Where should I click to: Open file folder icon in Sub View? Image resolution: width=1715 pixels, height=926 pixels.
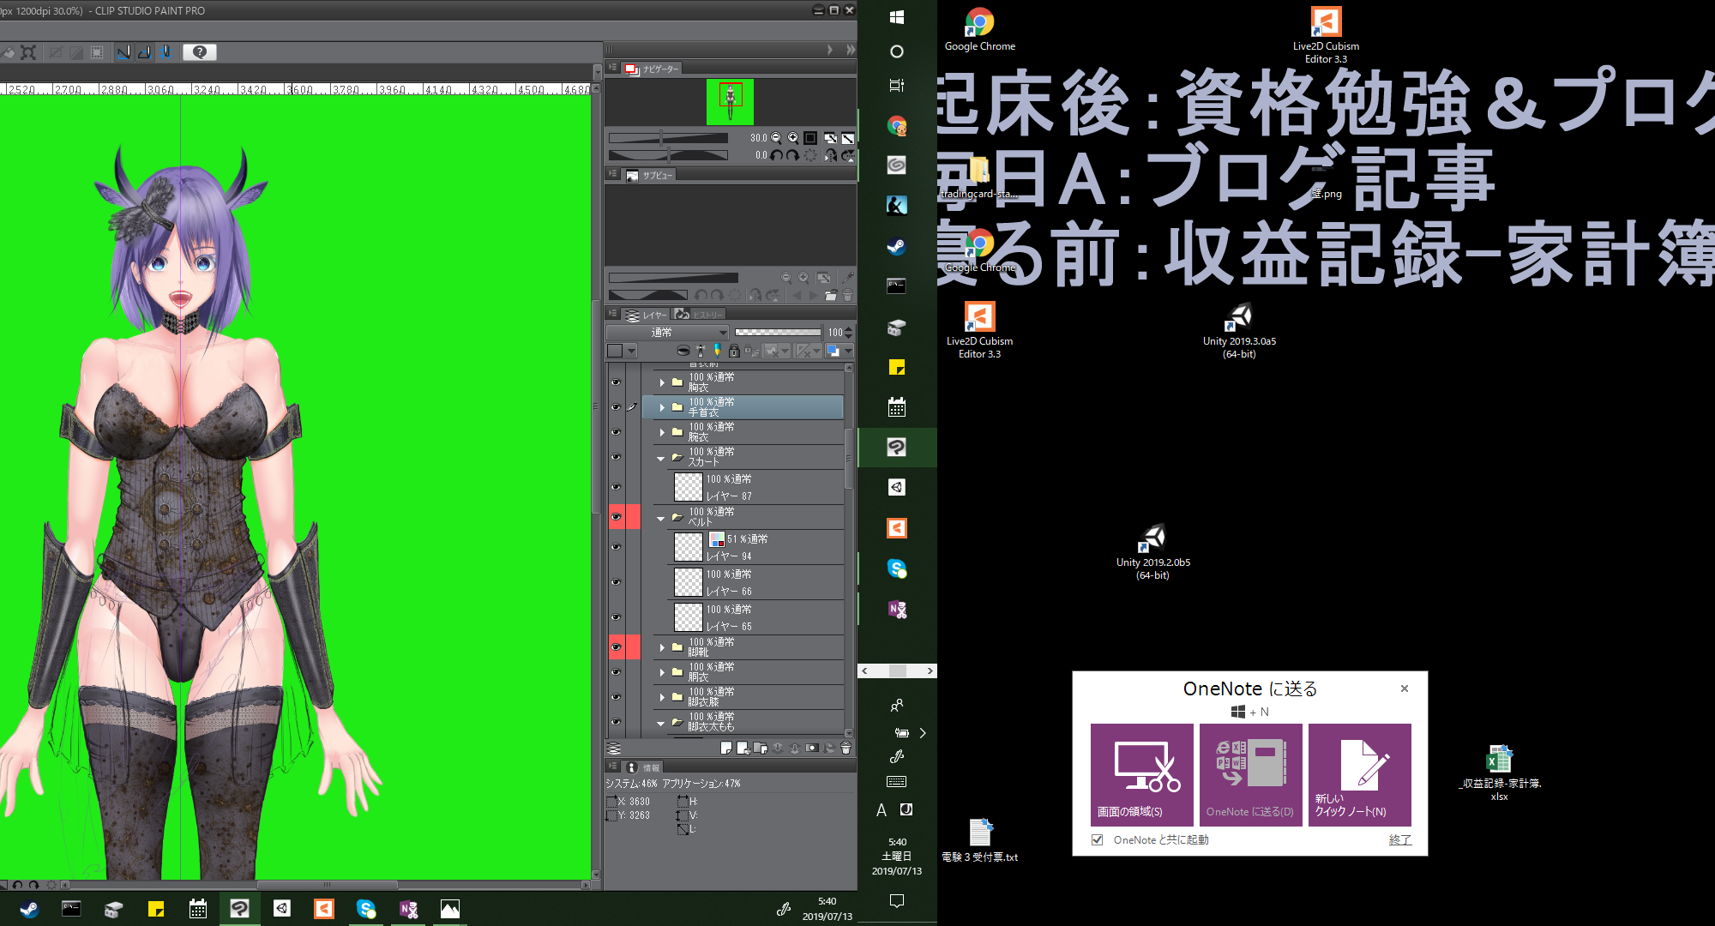point(830,296)
